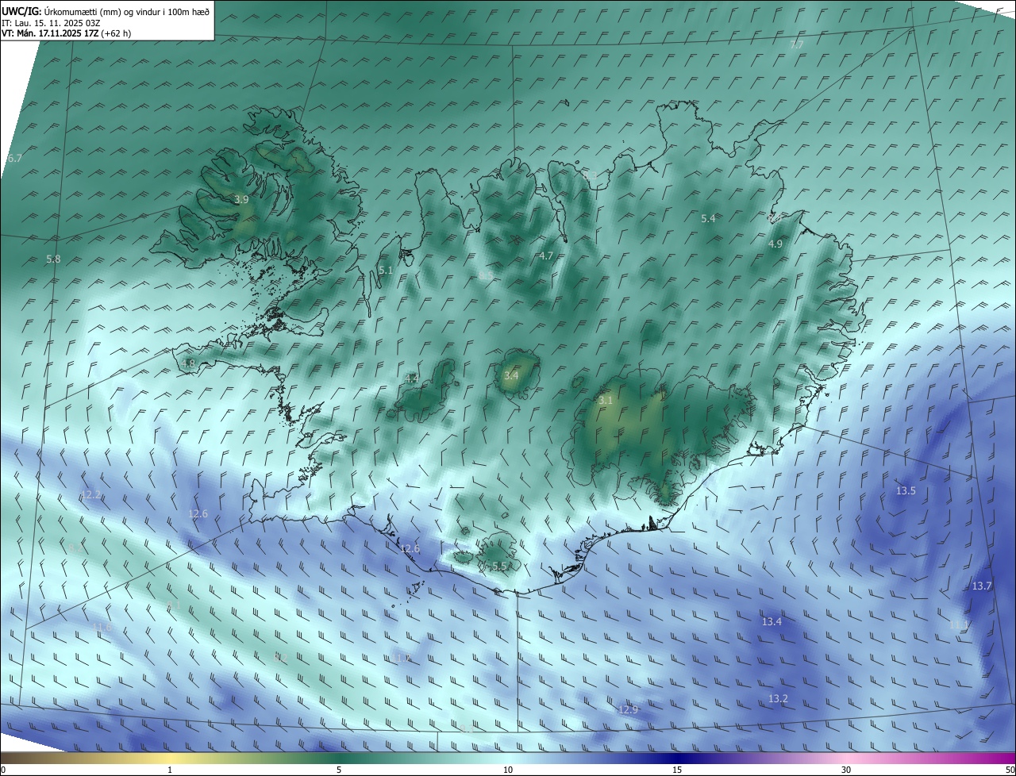Select the 5.4 value in northeast Iceland
The height and width of the screenshot is (776, 1016).
click(x=708, y=218)
